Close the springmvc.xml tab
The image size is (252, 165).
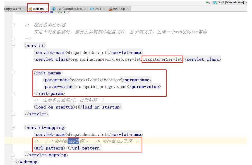pyautogui.click(x=24, y=9)
